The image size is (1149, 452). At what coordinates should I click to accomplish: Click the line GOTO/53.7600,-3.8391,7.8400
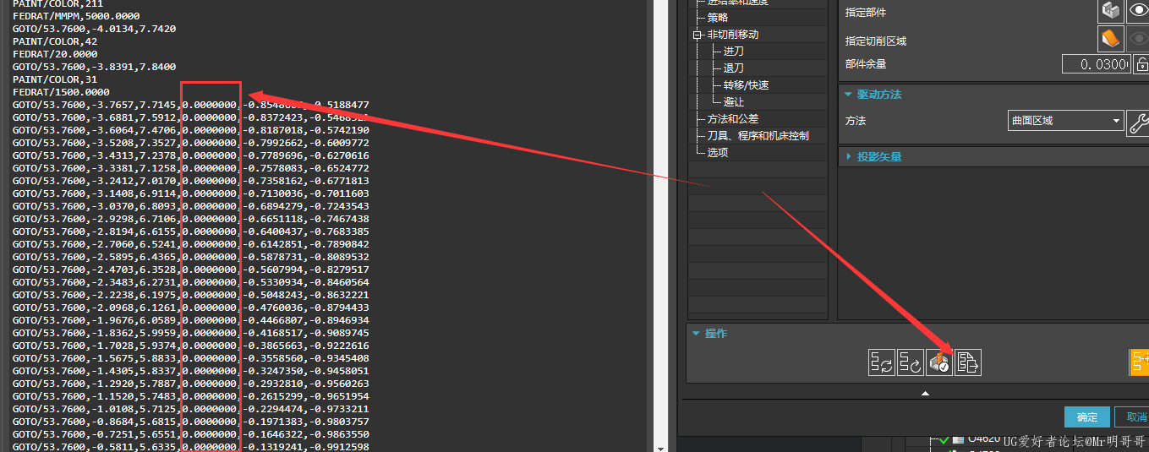(x=94, y=67)
